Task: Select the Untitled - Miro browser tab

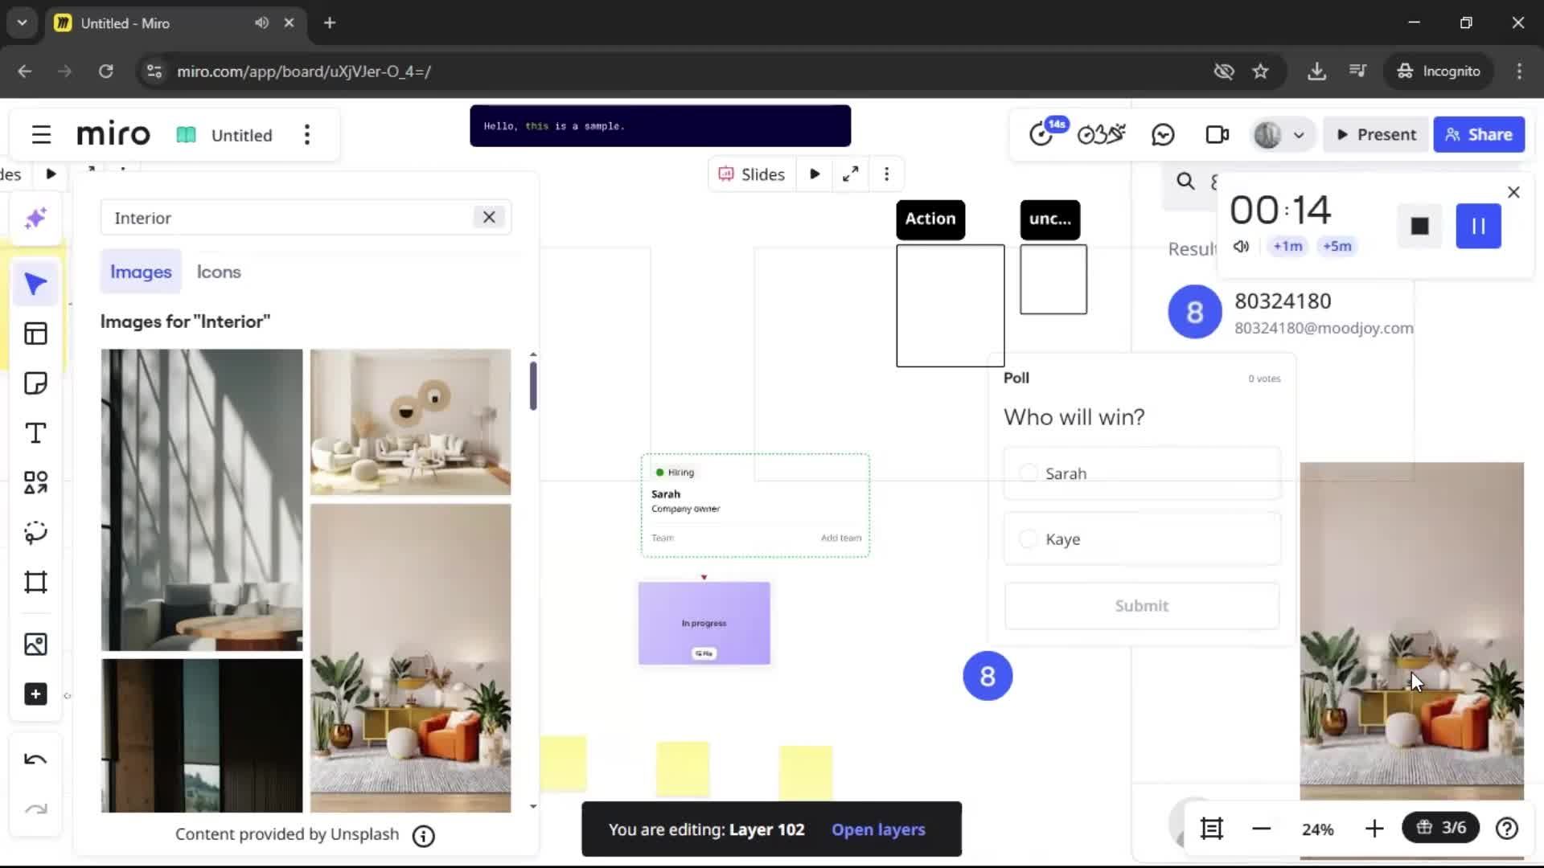Action: (174, 23)
